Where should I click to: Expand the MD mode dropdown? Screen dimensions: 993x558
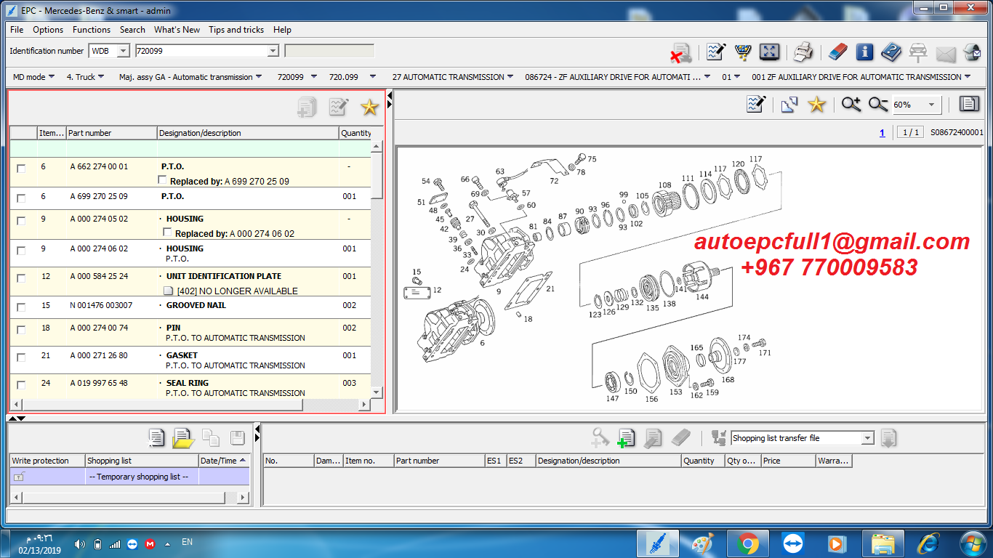pos(52,77)
